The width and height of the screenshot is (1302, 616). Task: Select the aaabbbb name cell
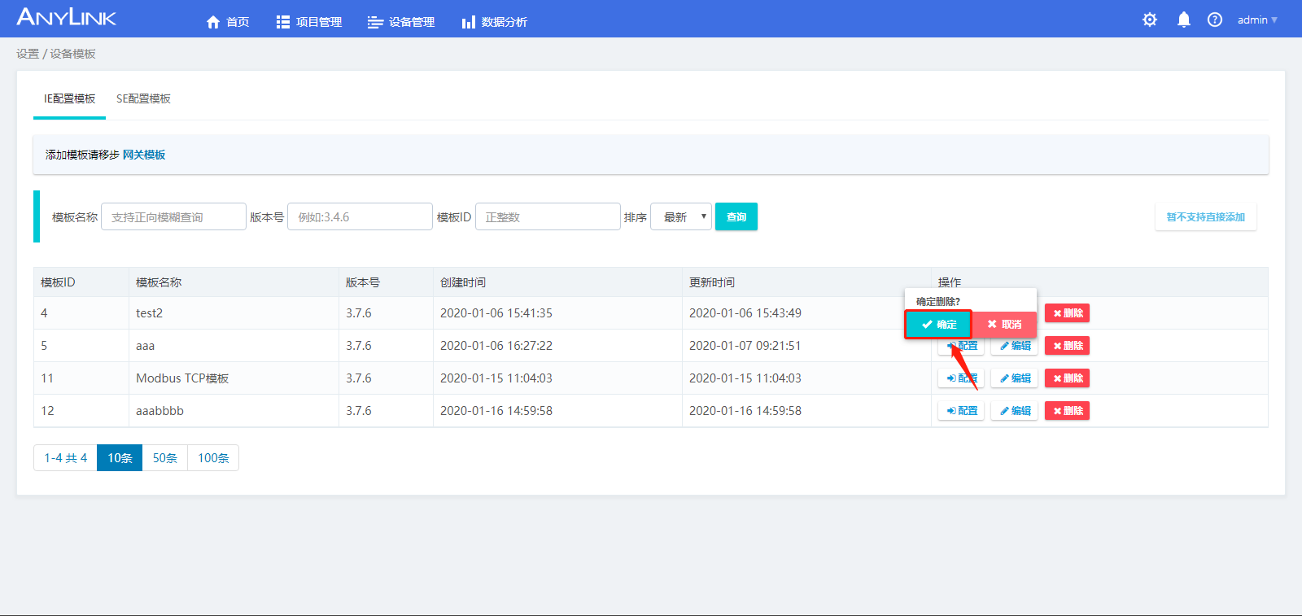point(234,411)
